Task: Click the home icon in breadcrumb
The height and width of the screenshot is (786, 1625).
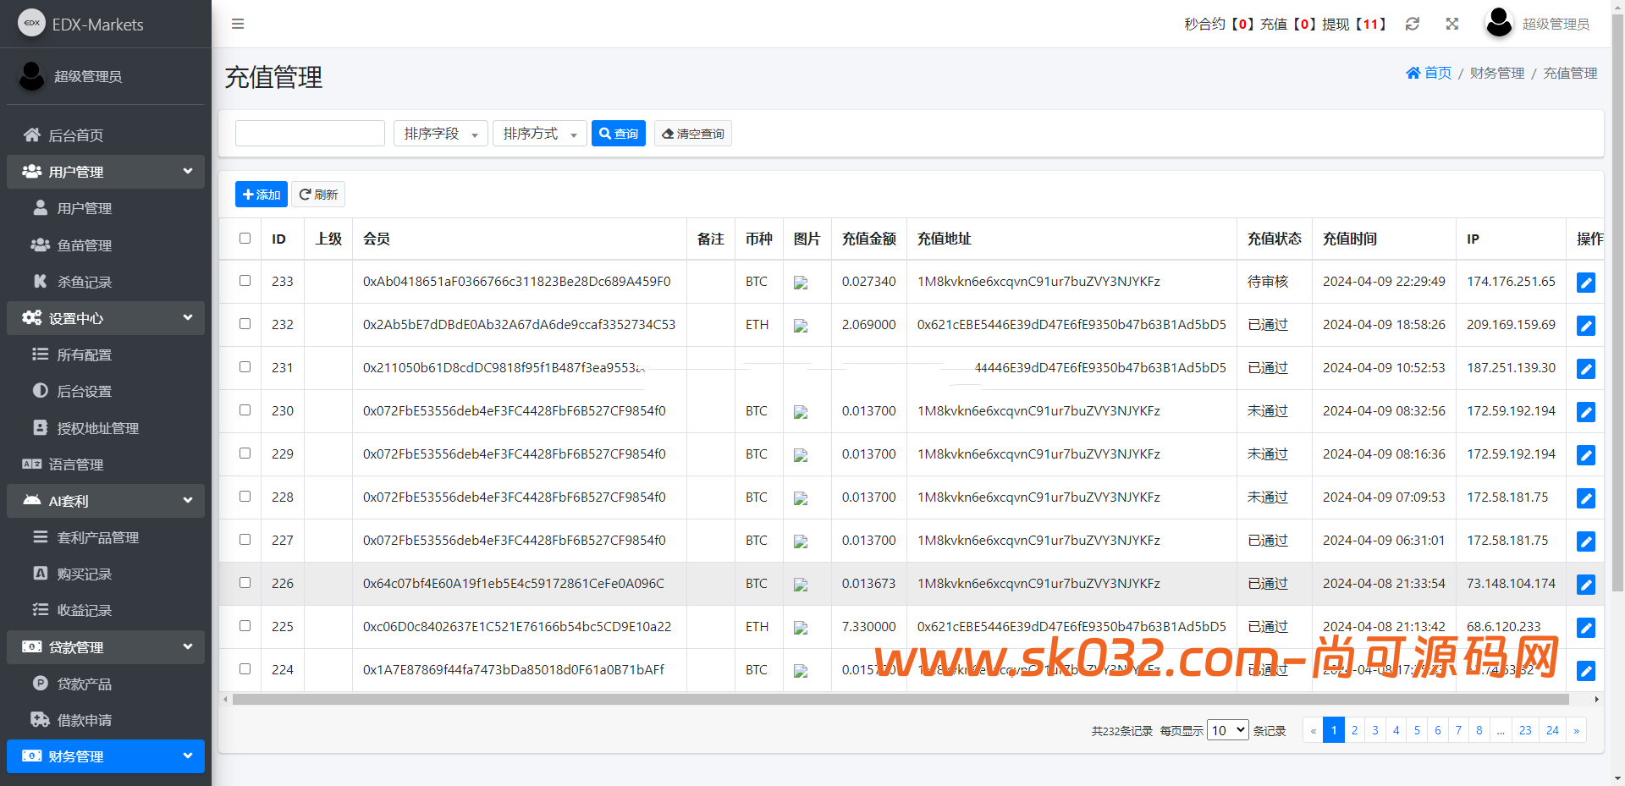Action: [1413, 74]
